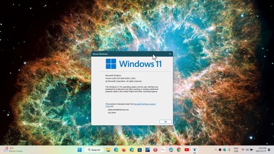Image resolution: width=274 pixels, height=154 pixels.
Task: Launch Google Chrome from the taskbar
Action: [x=179, y=150]
